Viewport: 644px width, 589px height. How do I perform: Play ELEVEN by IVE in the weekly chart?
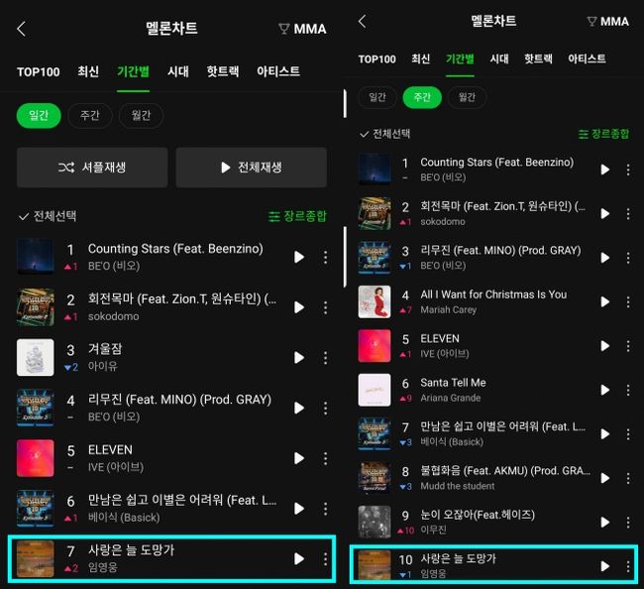click(604, 346)
